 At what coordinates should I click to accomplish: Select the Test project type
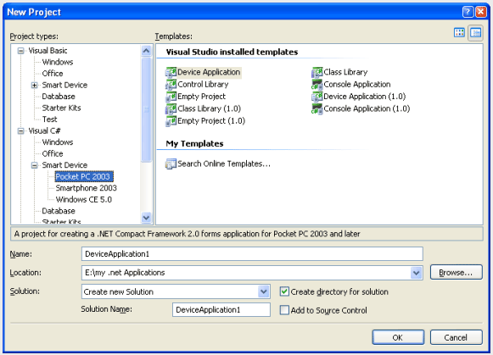(50, 119)
